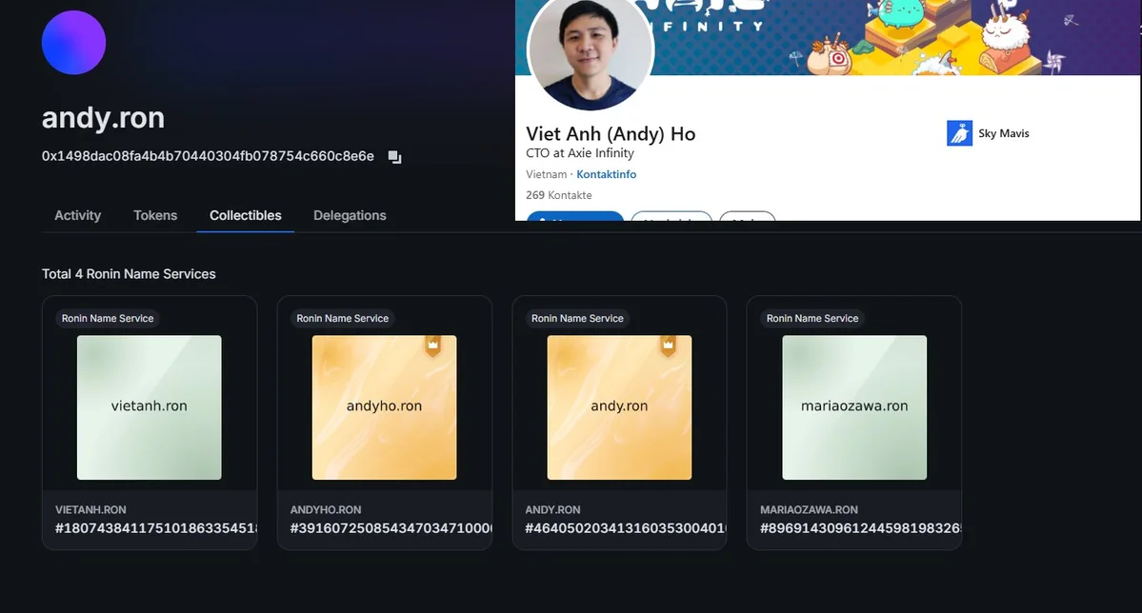This screenshot has width=1142, height=613.
Task: Switch to the Activity tab
Action: point(77,215)
